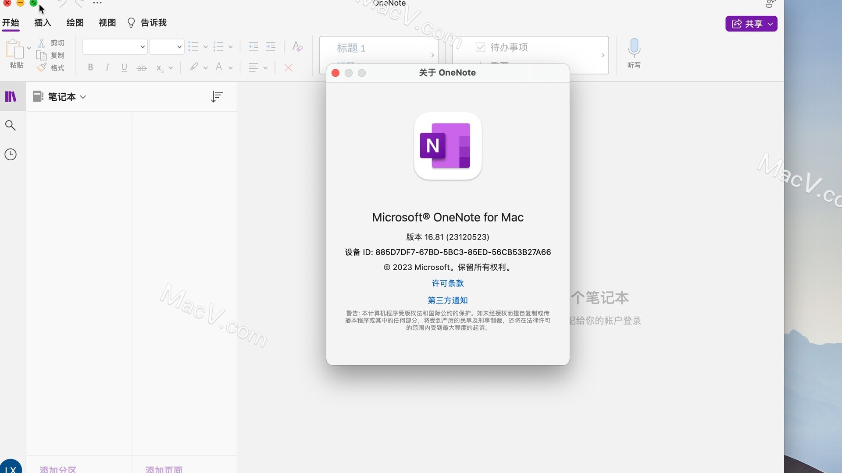842x473 pixels.
Task: Click the numbered list icon
Action: click(218, 46)
